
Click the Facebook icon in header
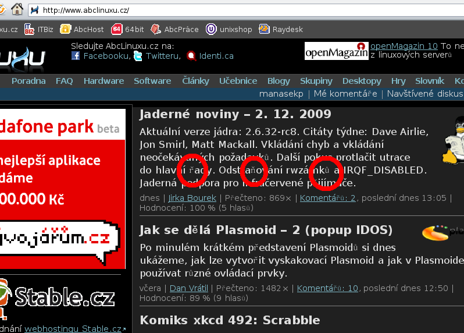[76, 55]
